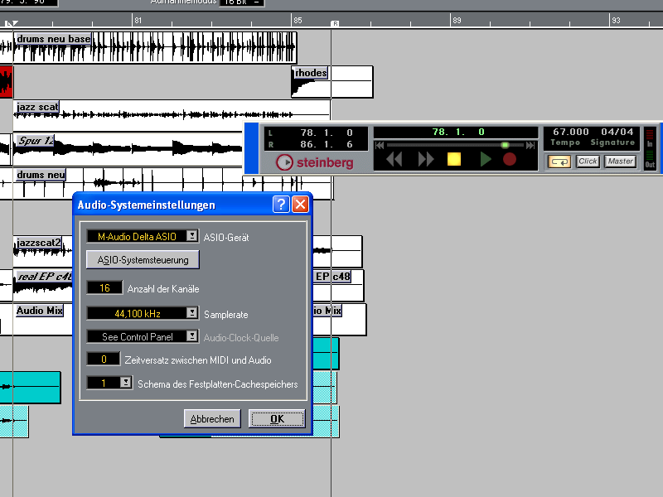Open the Festplatten-Cachespeicher scheme dropdown
663x497 pixels.
pyautogui.click(x=126, y=383)
